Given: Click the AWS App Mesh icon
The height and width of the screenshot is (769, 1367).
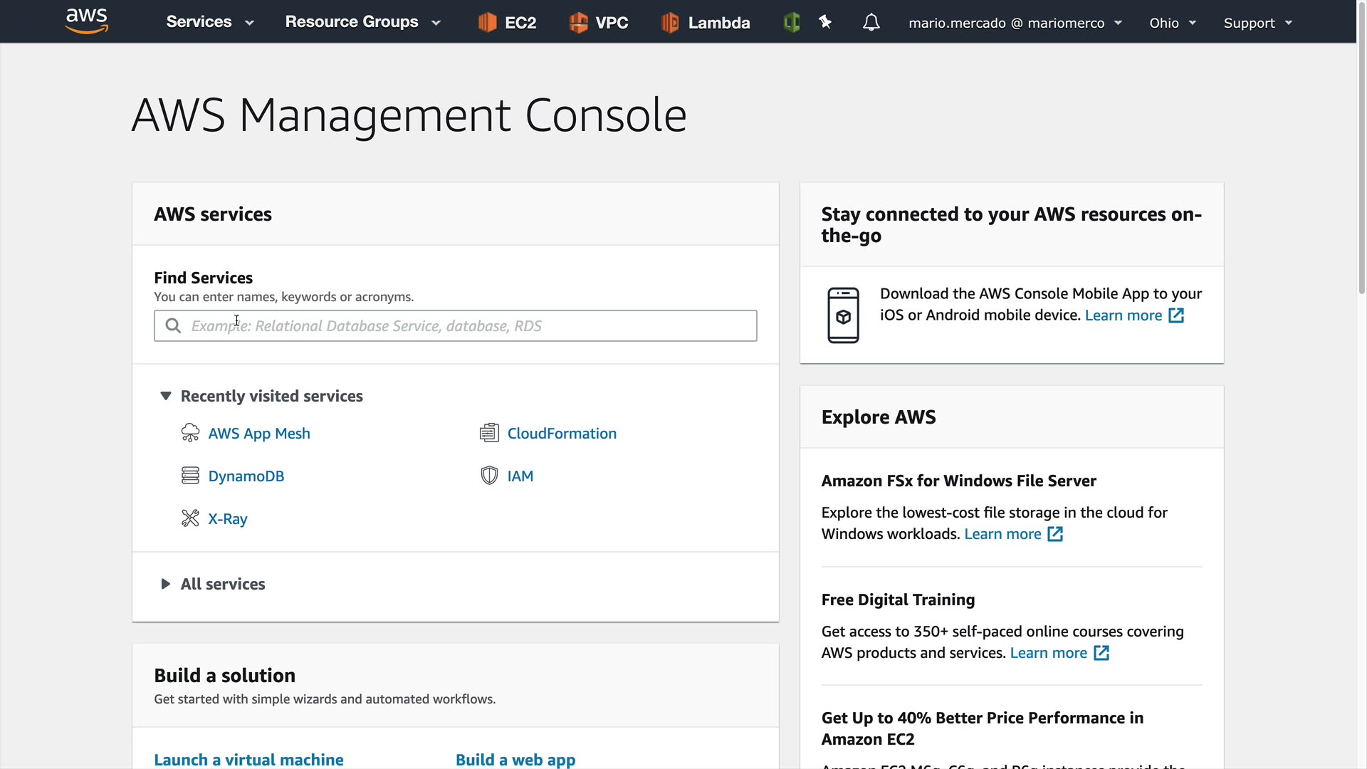Looking at the screenshot, I should 190,433.
